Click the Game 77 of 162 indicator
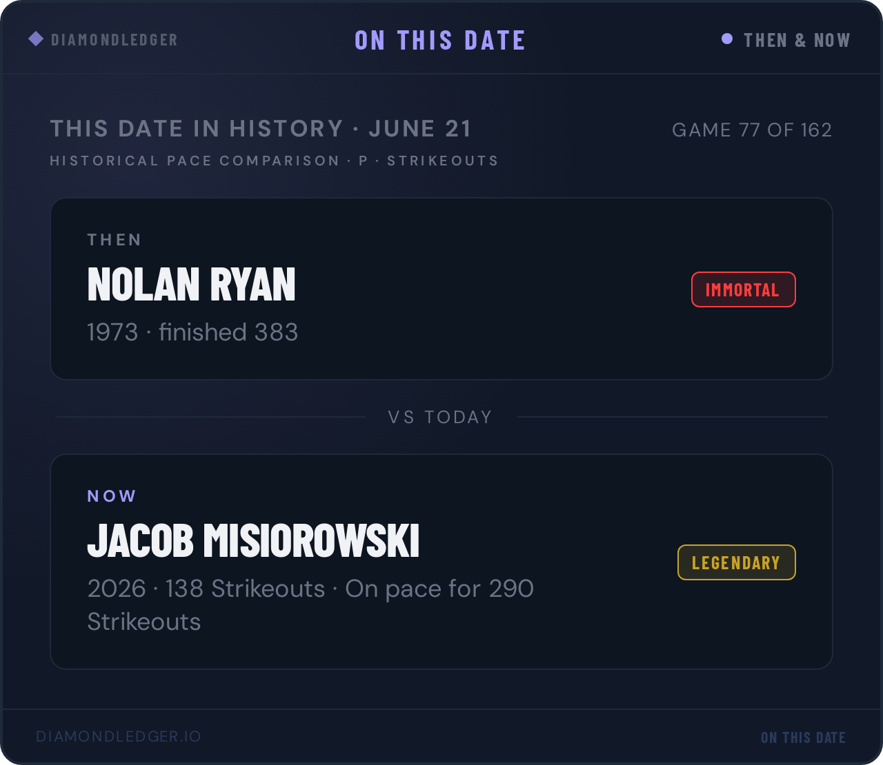 752,130
